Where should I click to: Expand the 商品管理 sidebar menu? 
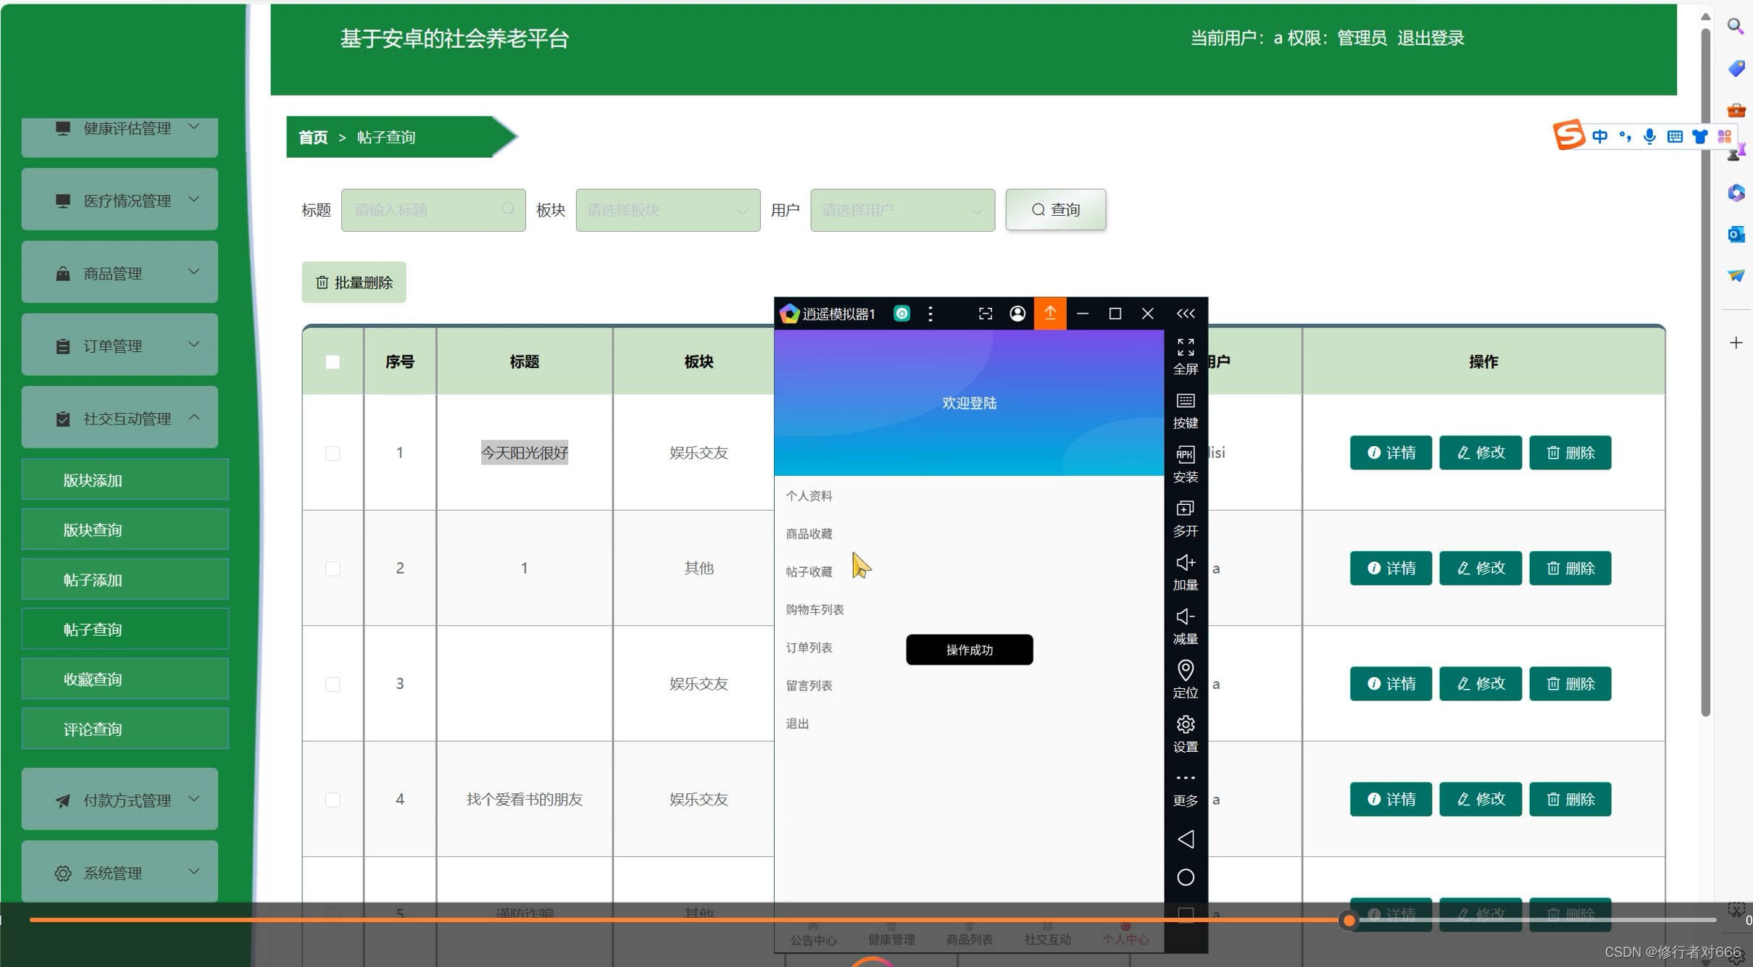coord(120,272)
